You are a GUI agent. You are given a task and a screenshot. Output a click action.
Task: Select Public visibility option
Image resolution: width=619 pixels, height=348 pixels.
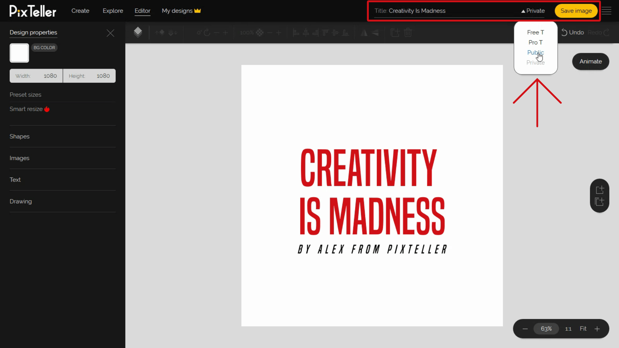tap(536, 52)
